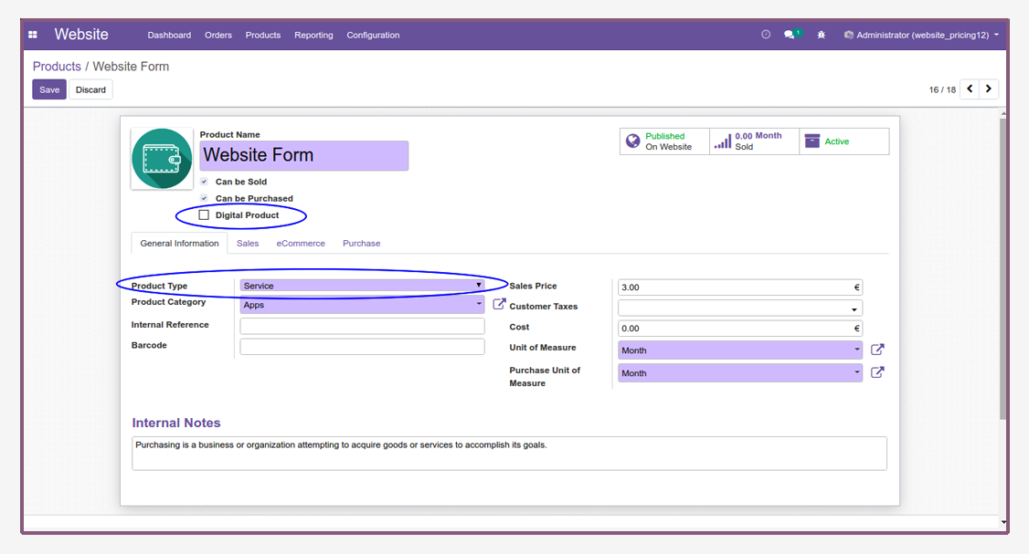Click the Internal Notes text area
Image resolution: width=1029 pixels, height=554 pixels.
coord(509,454)
